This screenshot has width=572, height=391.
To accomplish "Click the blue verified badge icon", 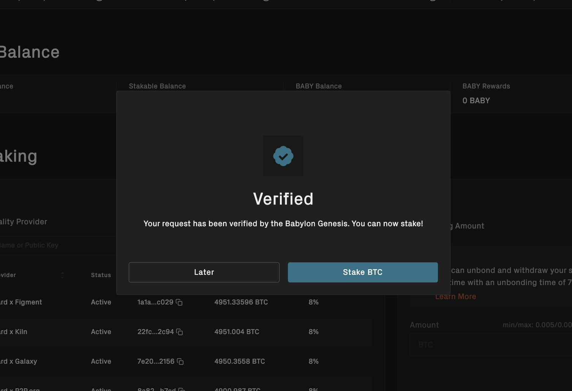I will pos(283,156).
